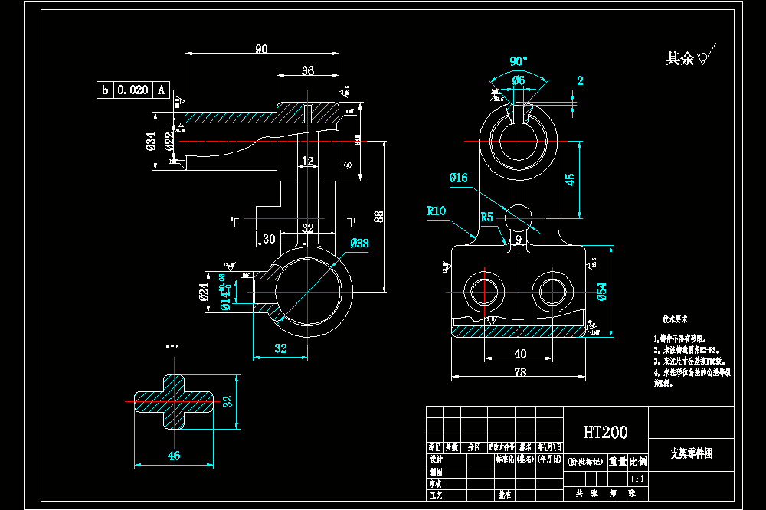Select the 支架零件图 drawing title

pos(691,454)
